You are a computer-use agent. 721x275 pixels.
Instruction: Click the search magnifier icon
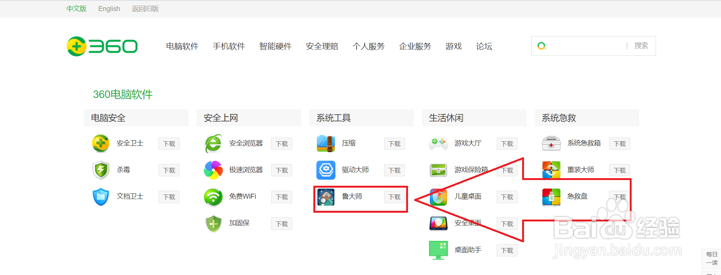(x=542, y=46)
